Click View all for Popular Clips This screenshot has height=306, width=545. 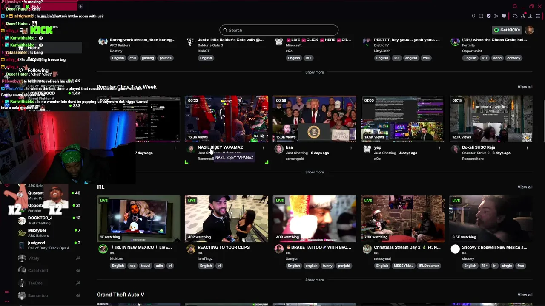tap(525, 87)
